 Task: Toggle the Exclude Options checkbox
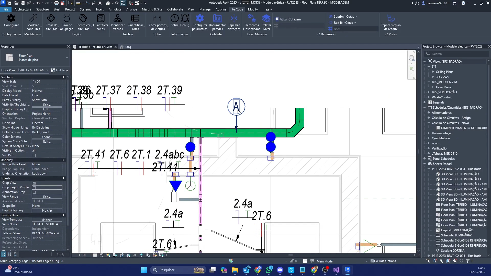[x=372, y=261]
